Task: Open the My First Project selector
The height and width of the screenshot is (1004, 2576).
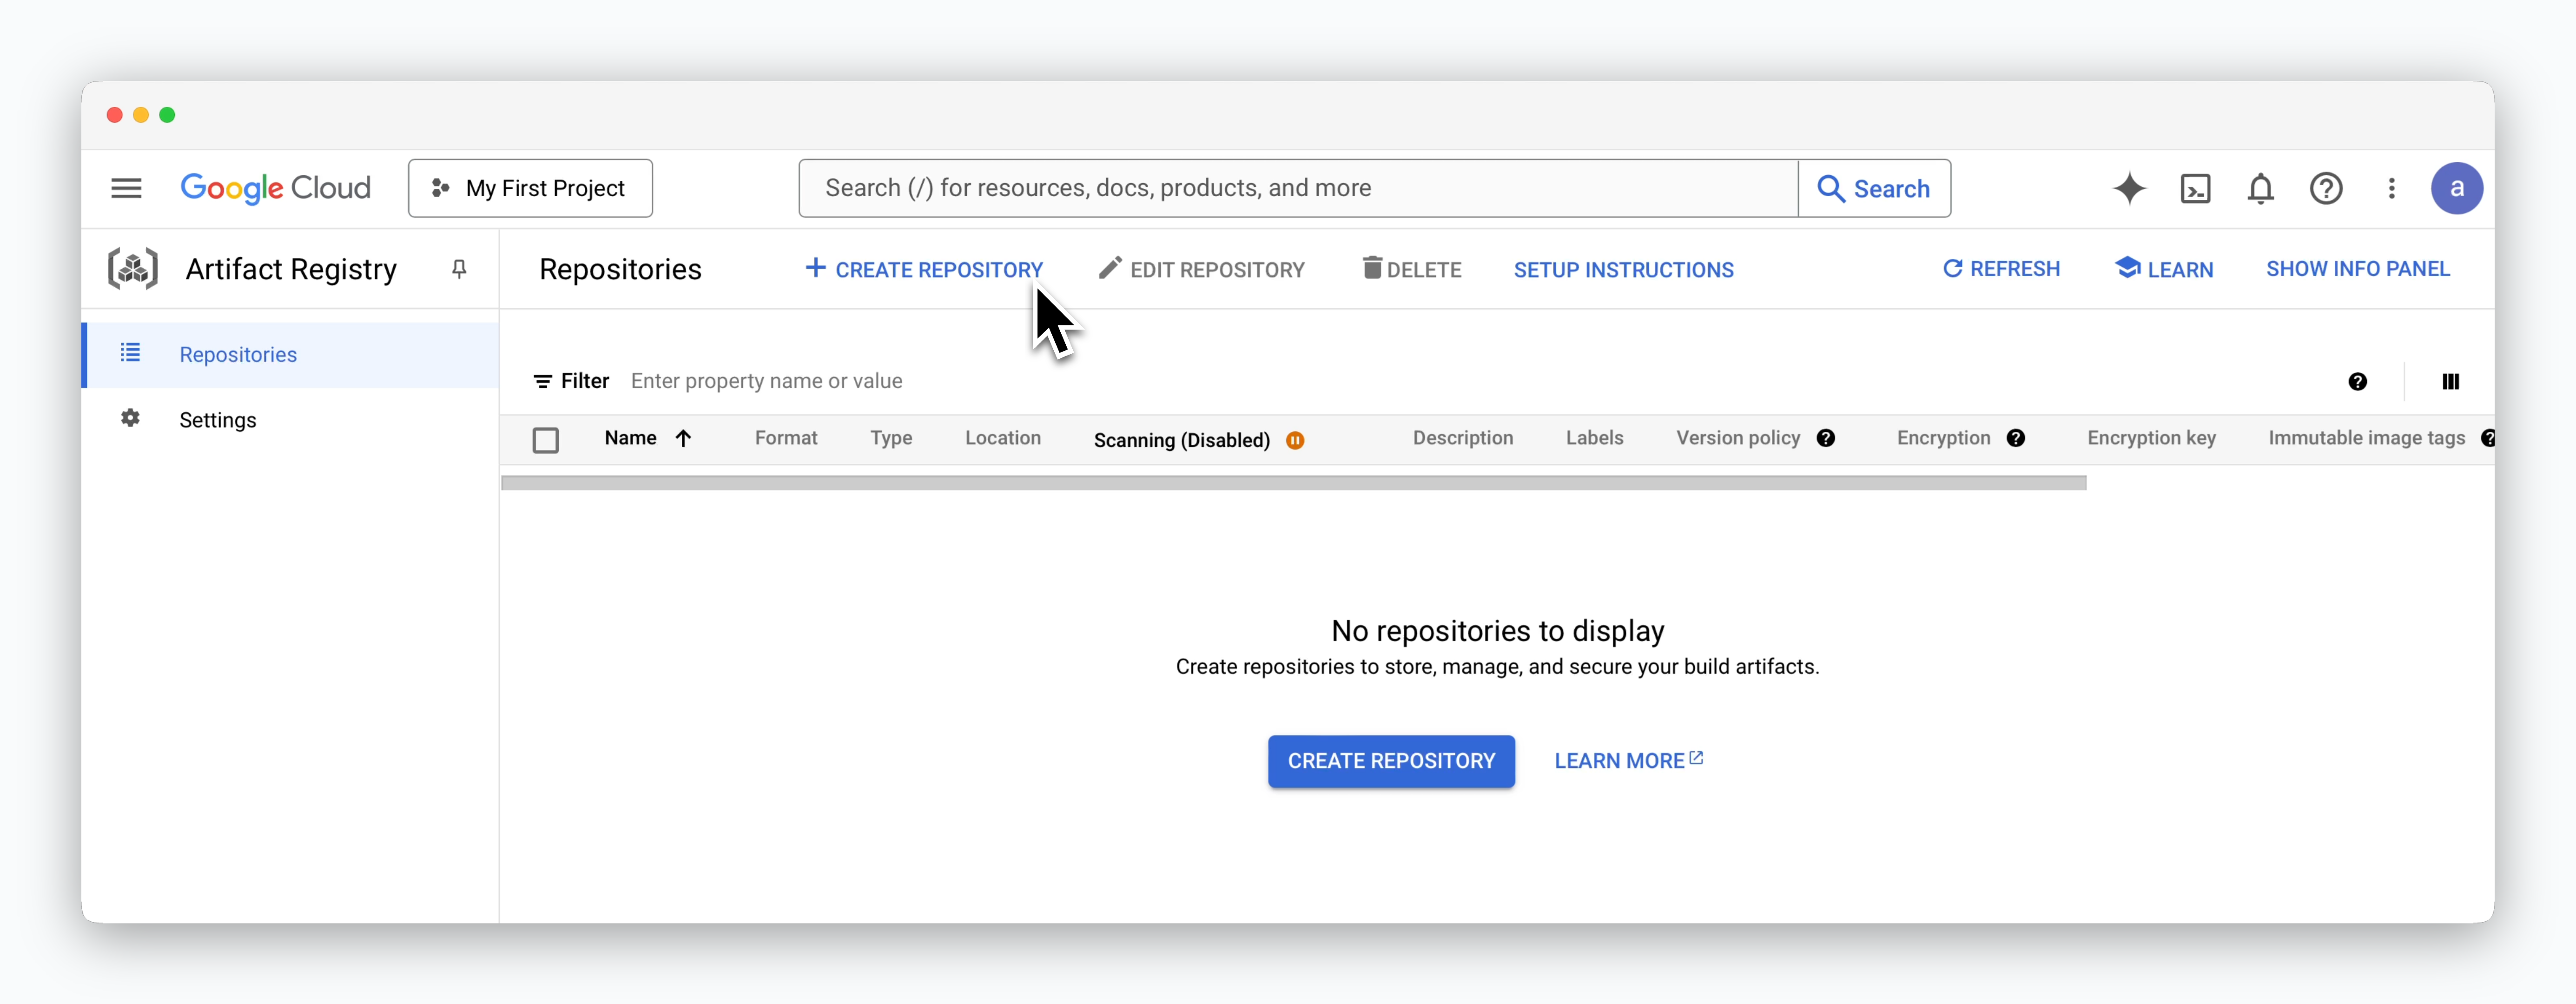Action: [x=530, y=188]
